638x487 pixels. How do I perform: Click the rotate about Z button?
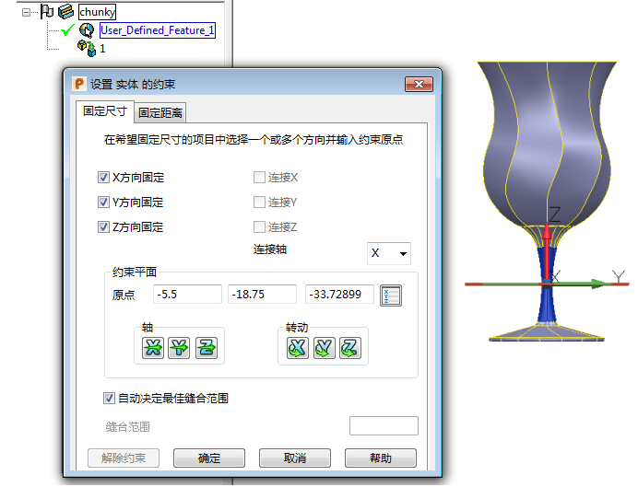[350, 348]
